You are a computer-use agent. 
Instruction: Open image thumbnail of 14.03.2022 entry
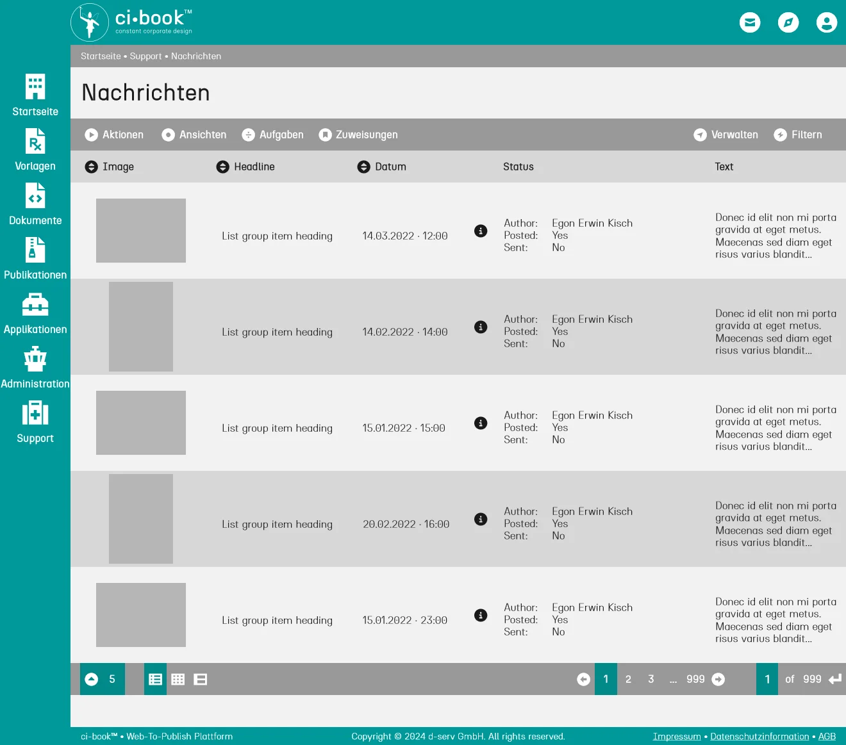coord(141,231)
